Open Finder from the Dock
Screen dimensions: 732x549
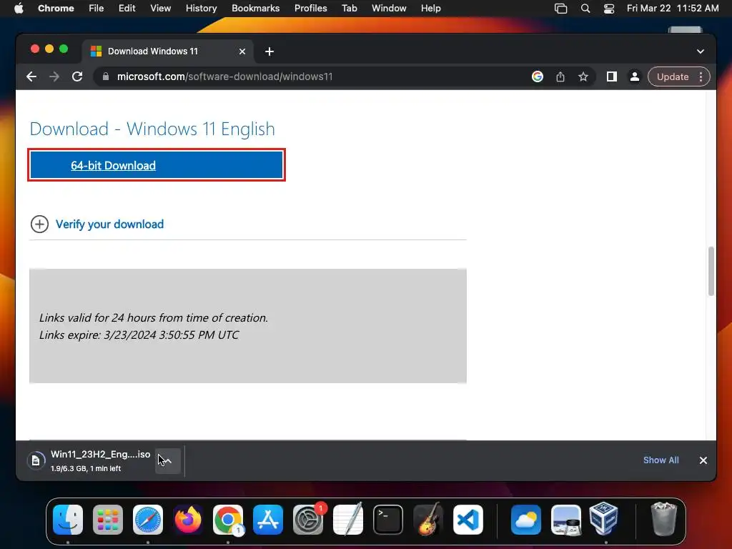(x=68, y=520)
